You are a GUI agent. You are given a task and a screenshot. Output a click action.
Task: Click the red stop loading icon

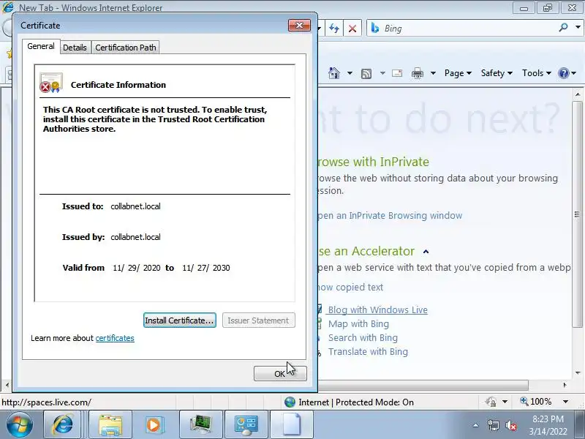[352, 29]
